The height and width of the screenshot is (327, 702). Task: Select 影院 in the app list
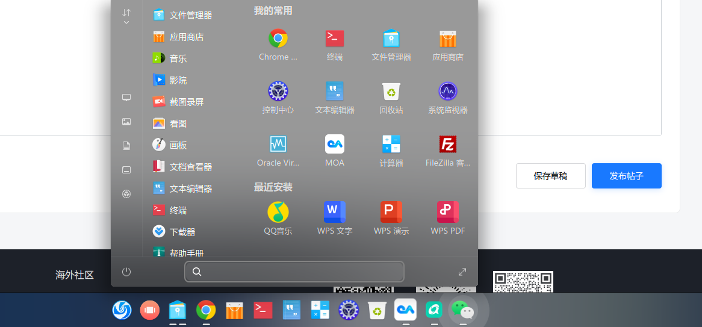tap(170, 80)
